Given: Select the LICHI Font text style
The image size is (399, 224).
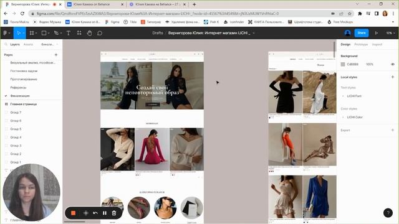Looking at the screenshot, I should [x=354, y=96].
